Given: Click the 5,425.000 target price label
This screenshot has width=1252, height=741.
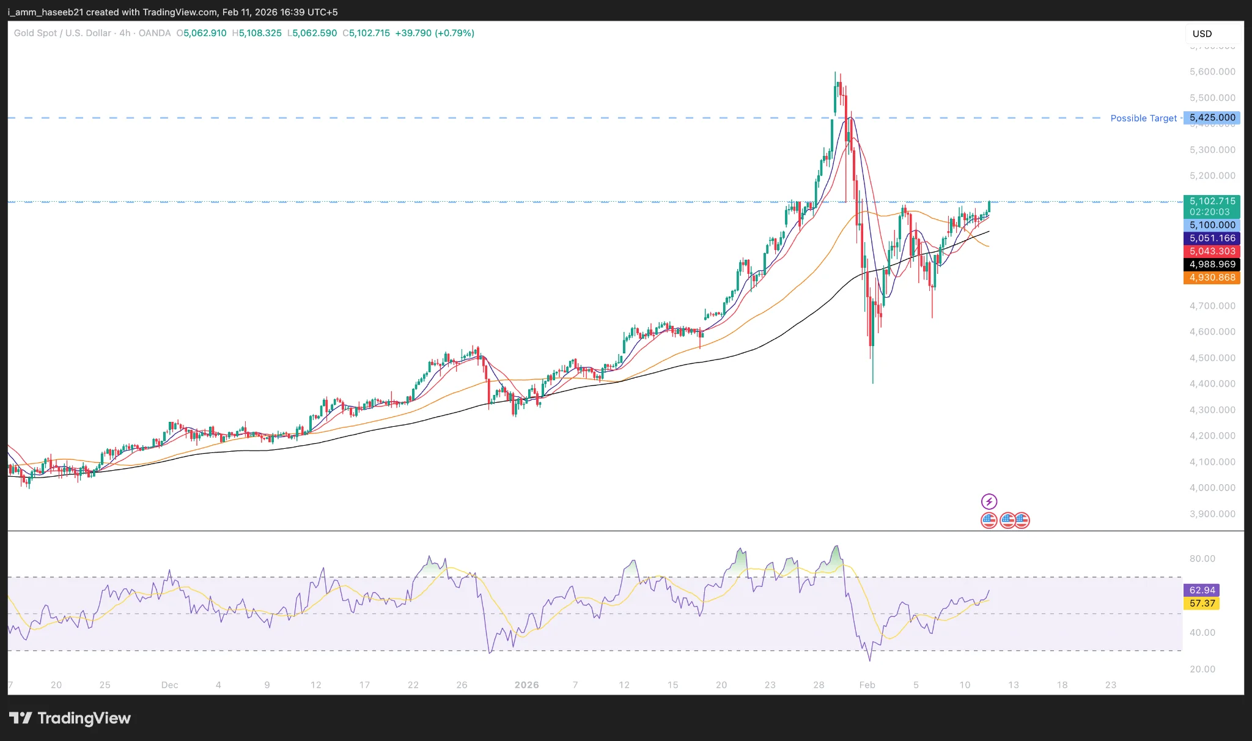Looking at the screenshot, I should 1212,117.
